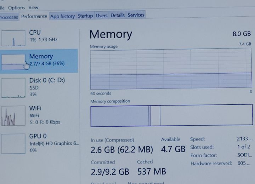
Task: Select the Performance tab
Action: [34, 16]
